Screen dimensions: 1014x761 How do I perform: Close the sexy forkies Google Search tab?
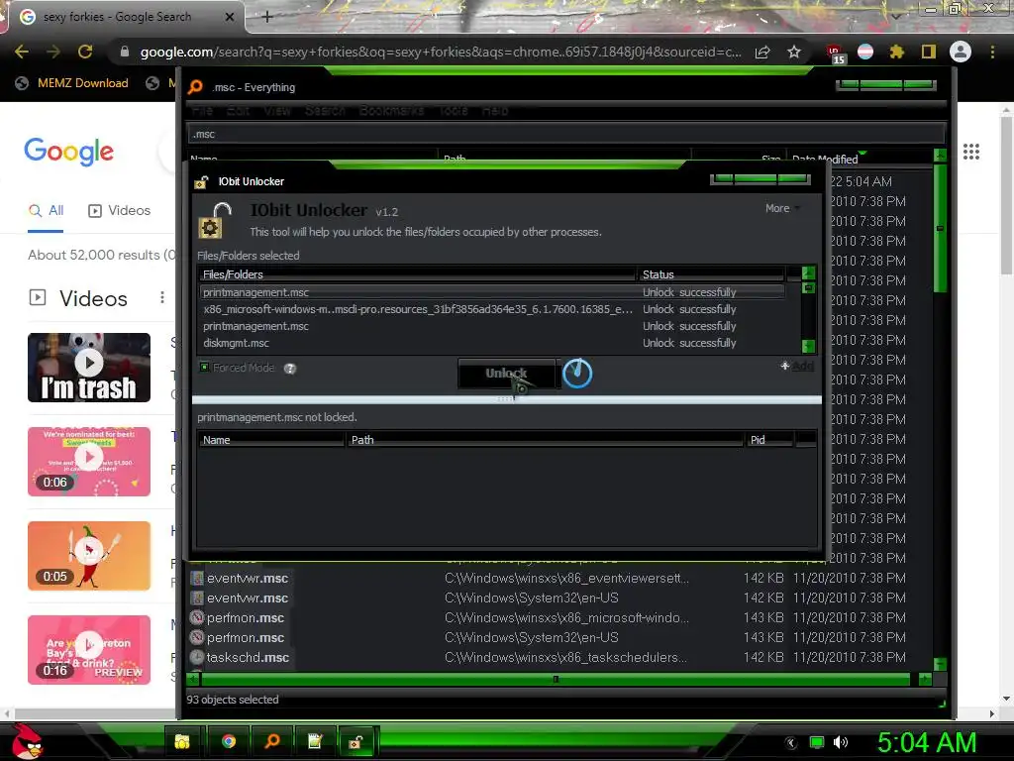[229, 17]
